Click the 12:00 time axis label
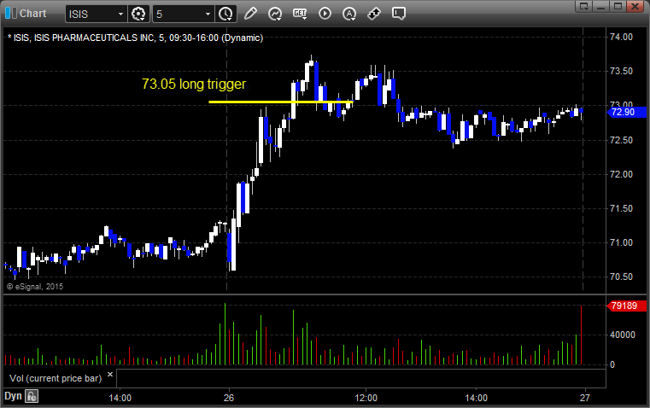The width and height of the screenshot is (650, 408). coord(366,398)
